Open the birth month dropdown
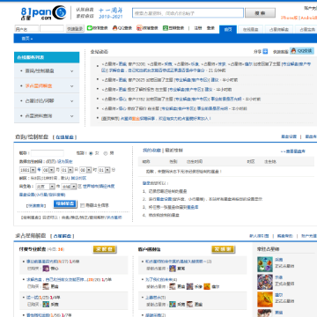Screen dimensions: 317x317 click(x=48, y=170)
